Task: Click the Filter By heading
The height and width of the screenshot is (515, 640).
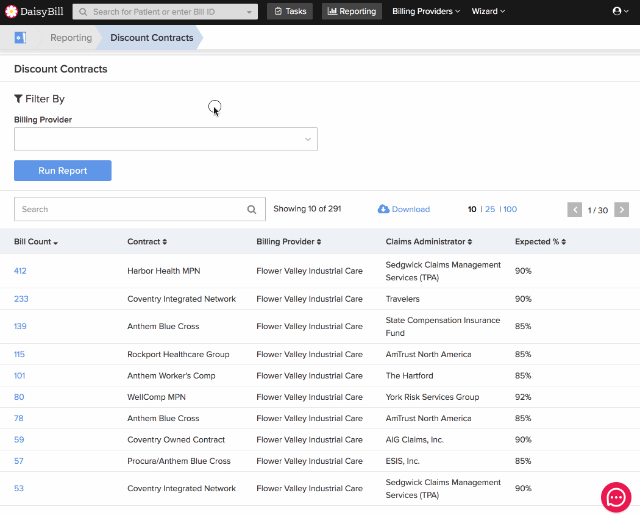Action: click(39, 99)
